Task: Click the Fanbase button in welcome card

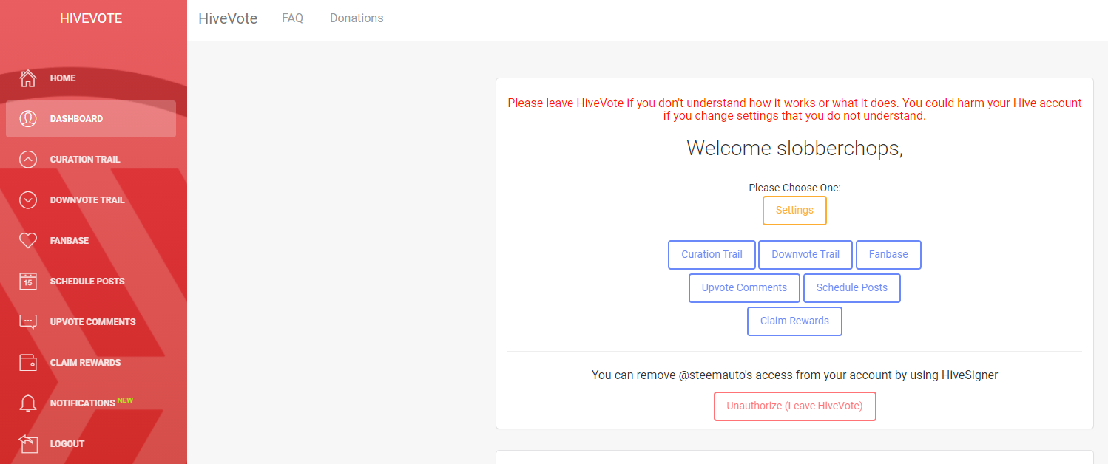Action: tap(888, 255)
